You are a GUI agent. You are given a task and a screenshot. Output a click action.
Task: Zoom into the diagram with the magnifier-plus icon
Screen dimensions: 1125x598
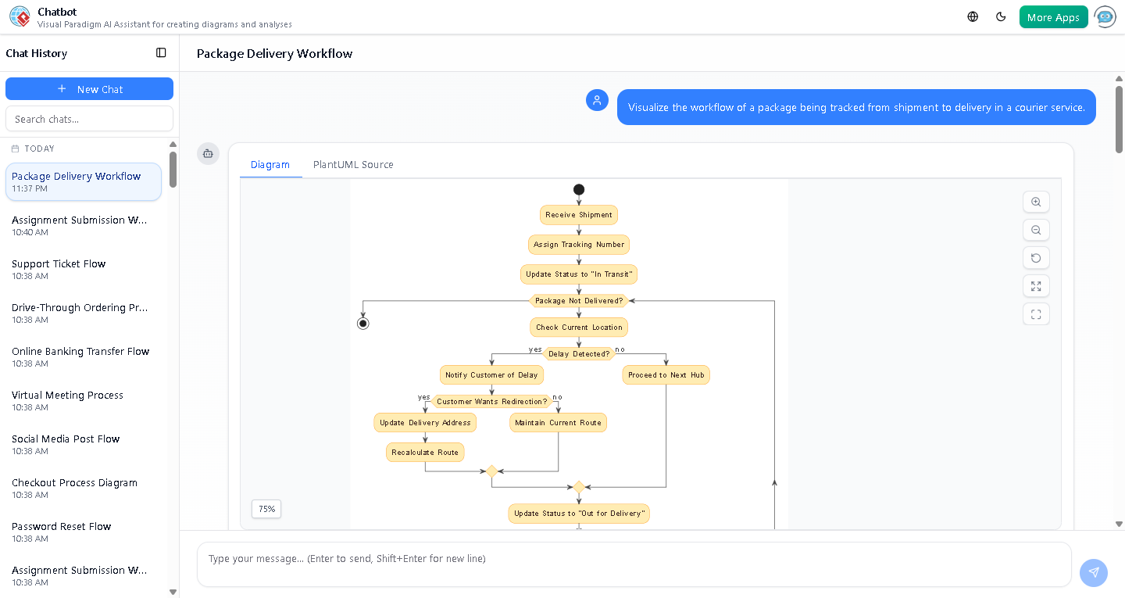pos(1036,202)
